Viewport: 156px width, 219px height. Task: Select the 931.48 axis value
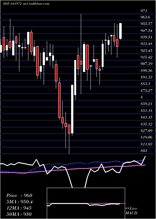point(146,44)
